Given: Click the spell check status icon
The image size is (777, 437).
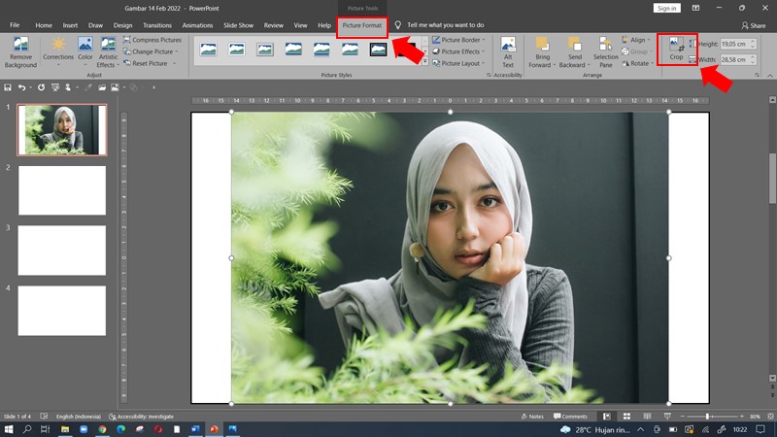Looking at the screenshot, I should 44,417.
